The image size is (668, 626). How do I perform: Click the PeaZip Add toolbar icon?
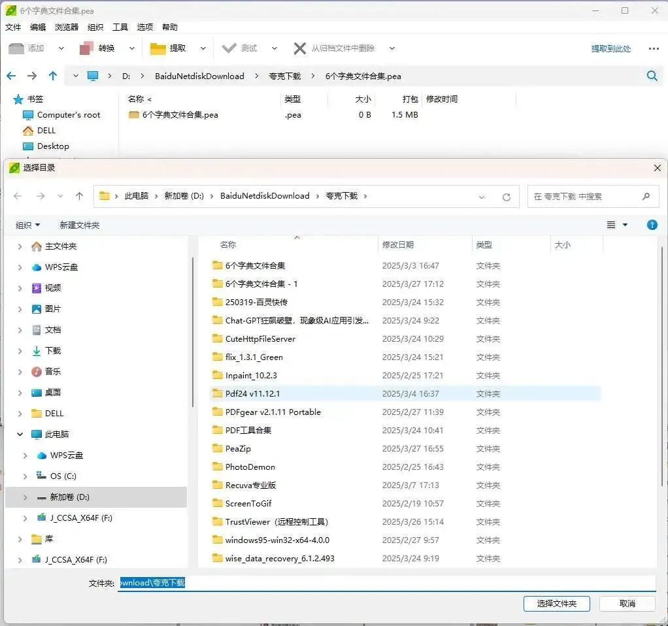tap(16, 48)
